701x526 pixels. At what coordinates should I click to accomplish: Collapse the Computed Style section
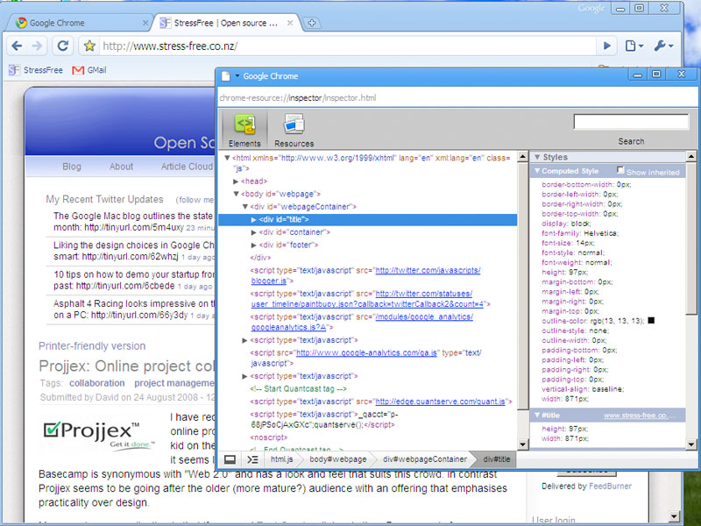click(537, 171)
